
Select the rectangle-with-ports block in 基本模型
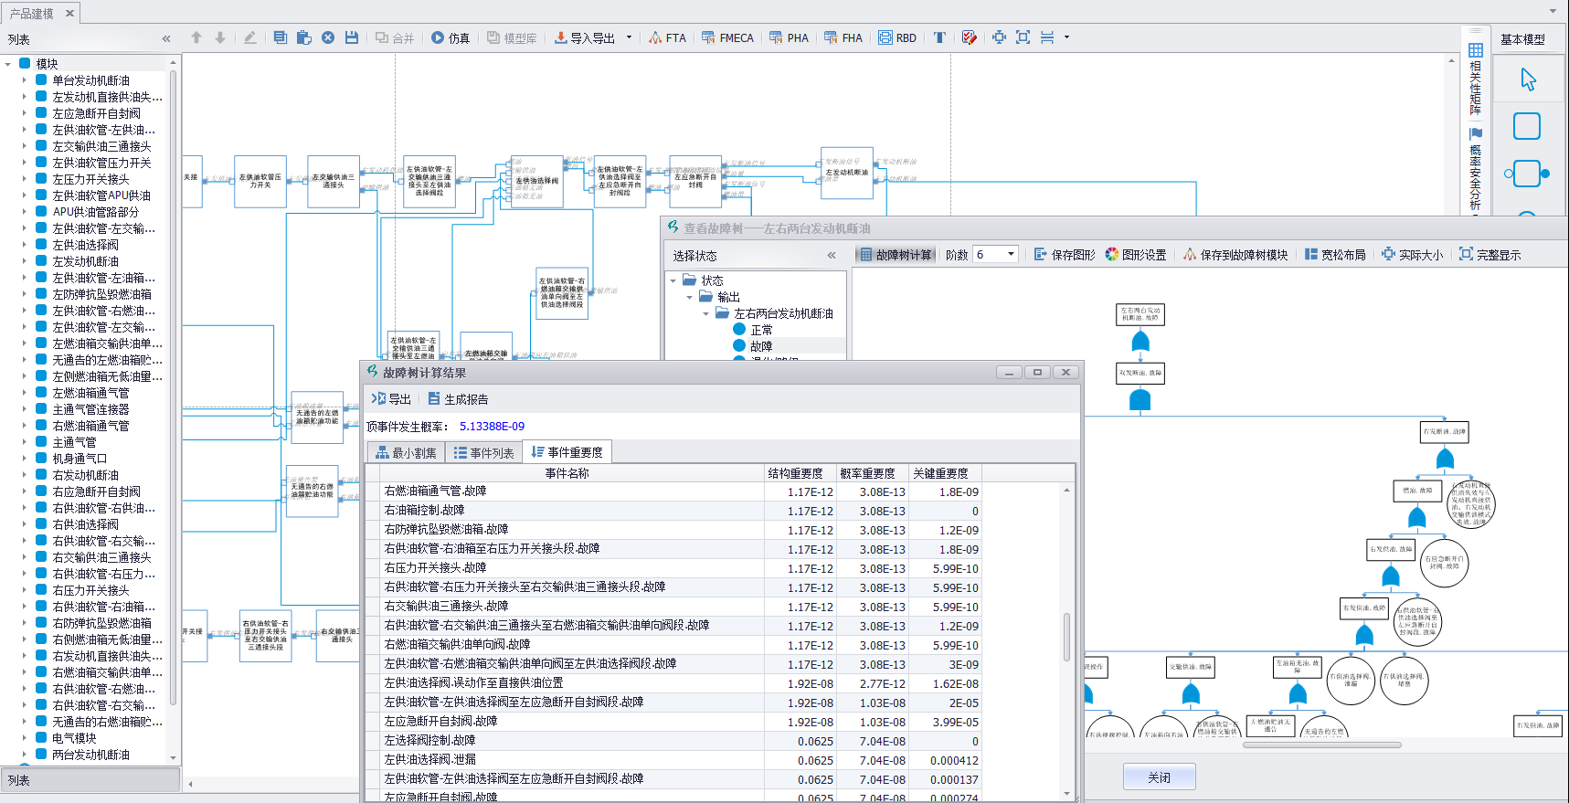tap(1527, 173)
